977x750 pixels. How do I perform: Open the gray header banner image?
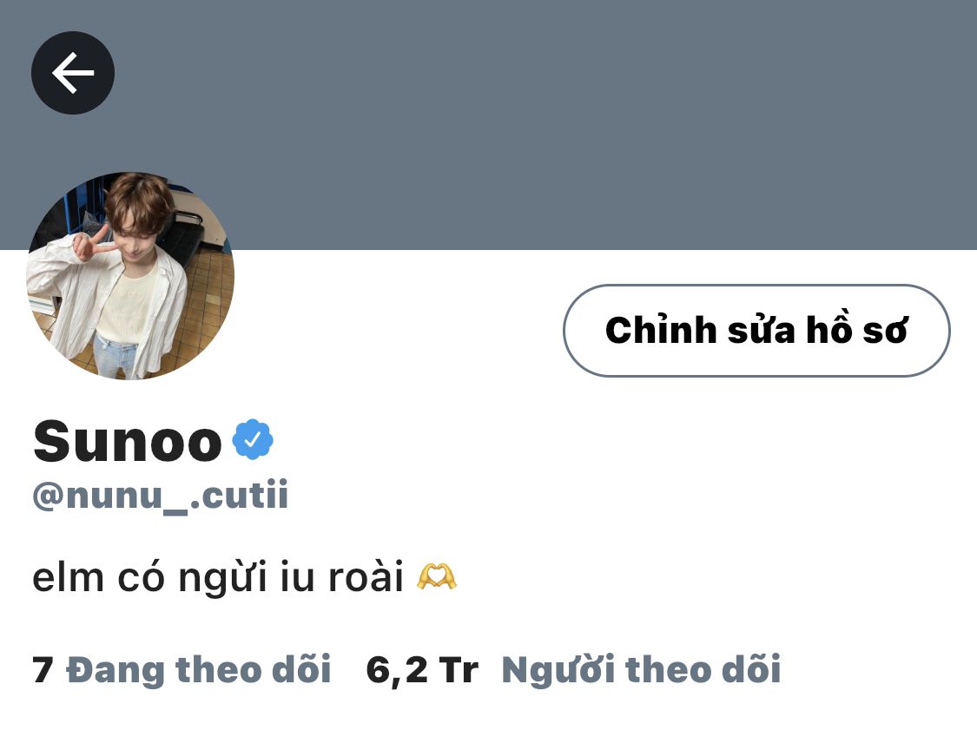tap(488, 125)
